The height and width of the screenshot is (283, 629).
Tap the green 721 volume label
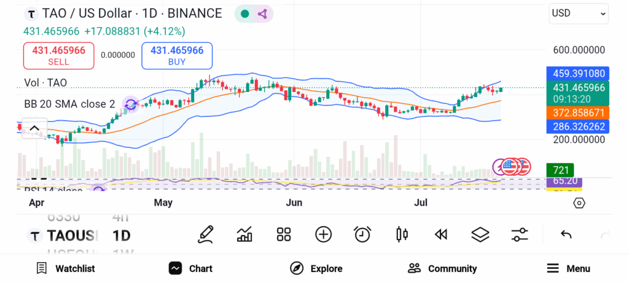560,170
